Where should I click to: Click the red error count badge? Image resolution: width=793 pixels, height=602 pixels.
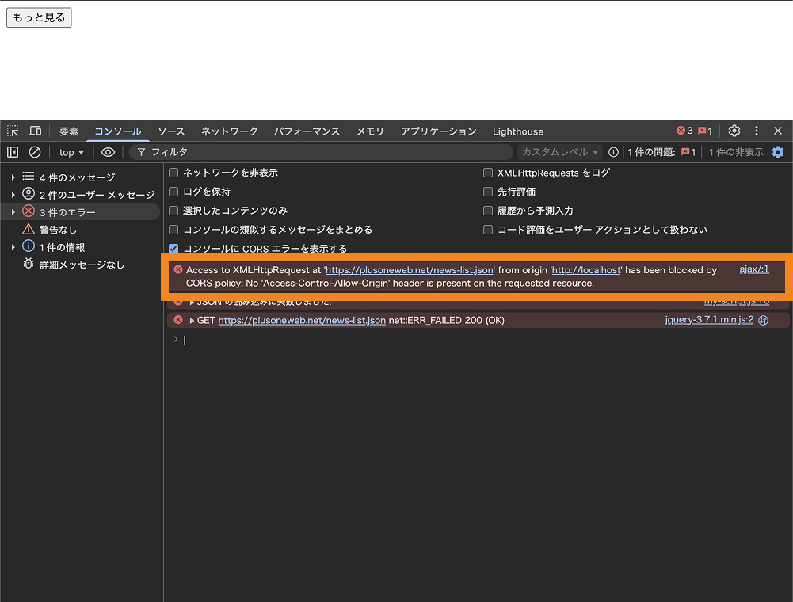(684, 131)
